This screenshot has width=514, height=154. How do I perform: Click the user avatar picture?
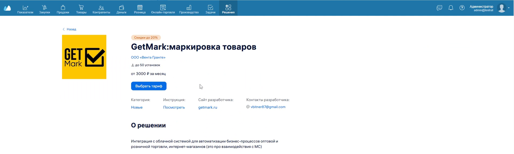[x=502, y=8]
